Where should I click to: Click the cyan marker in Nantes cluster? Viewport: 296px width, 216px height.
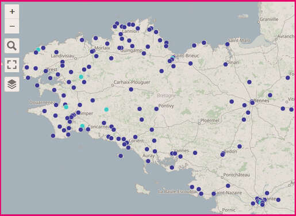(260, 202)
